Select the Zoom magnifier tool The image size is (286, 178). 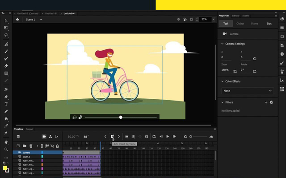(6, 150)
